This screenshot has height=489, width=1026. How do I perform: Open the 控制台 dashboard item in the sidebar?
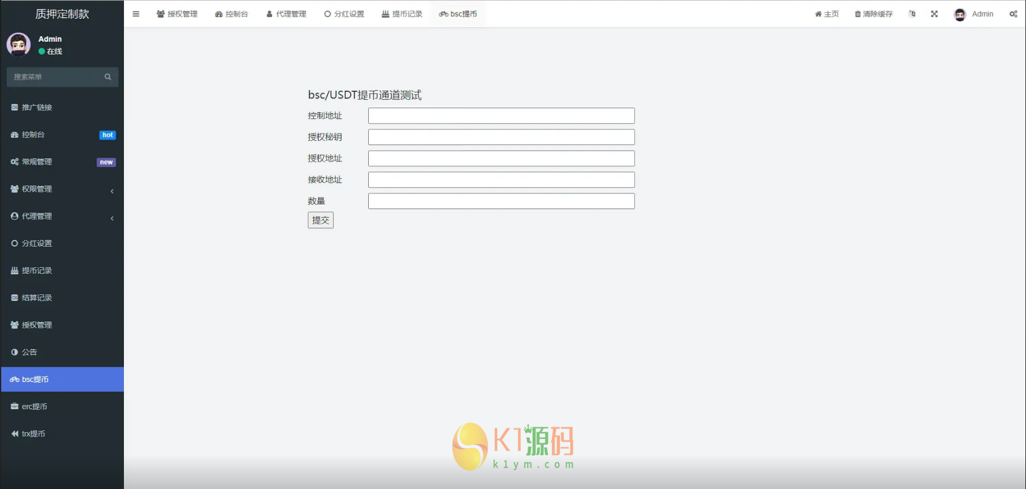(62, 135)
